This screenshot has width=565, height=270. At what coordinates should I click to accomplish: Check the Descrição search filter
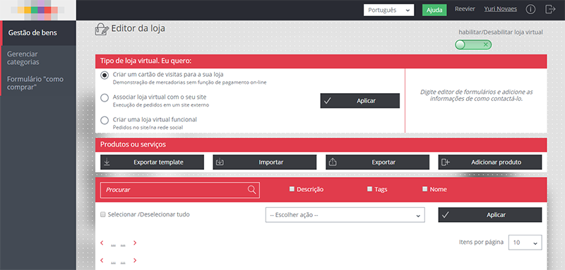(292, 189)
